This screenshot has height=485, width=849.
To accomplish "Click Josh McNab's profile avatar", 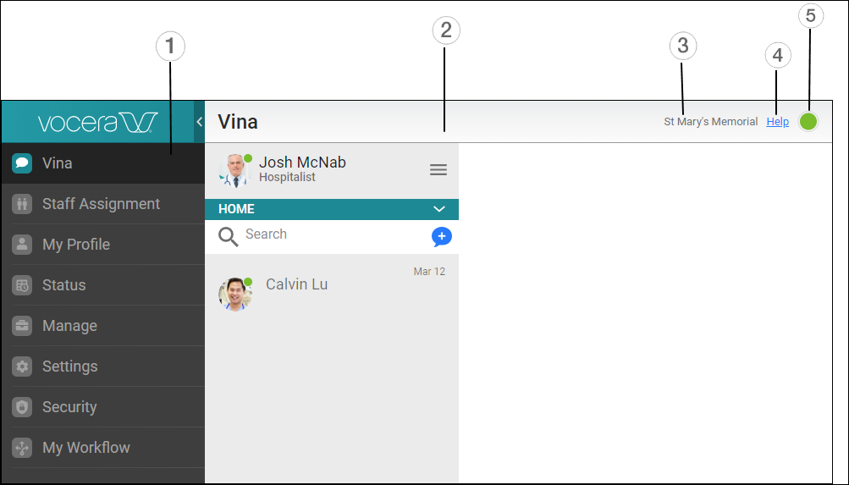I will 234,170.
